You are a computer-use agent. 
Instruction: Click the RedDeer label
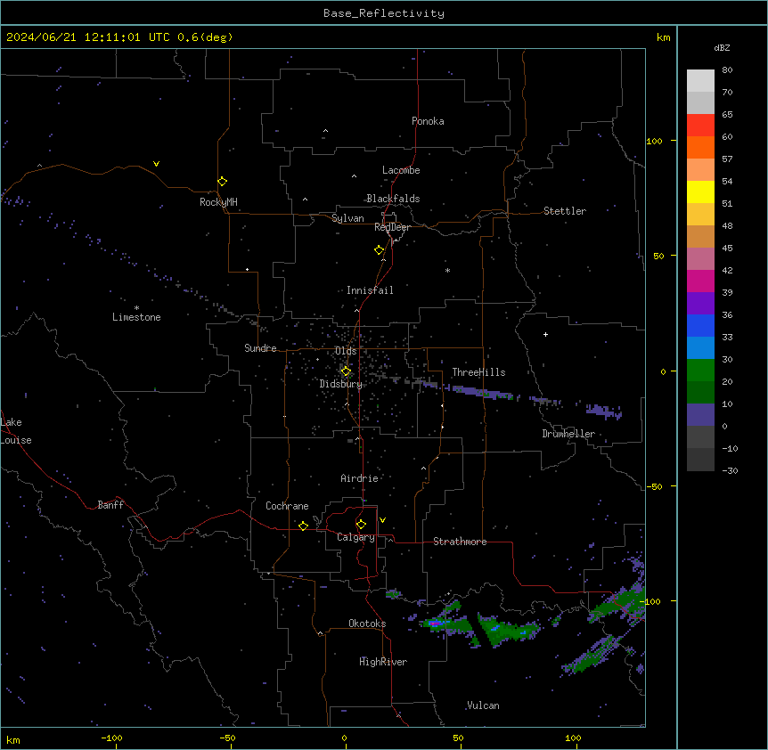[392, 227]
